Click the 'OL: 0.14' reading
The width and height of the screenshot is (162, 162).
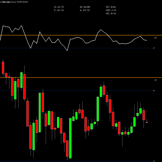click(x=111, y=14)
